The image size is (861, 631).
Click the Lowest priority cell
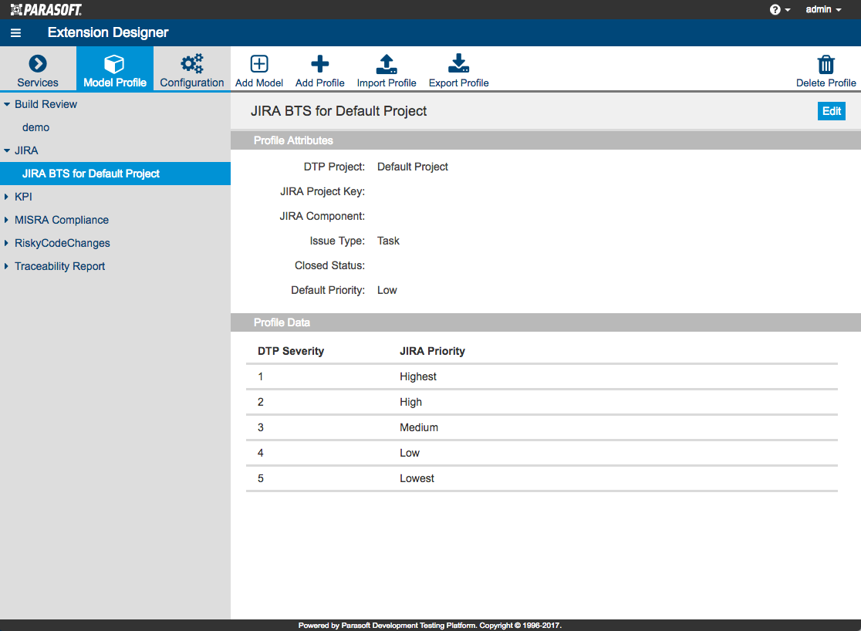point(417,478)
